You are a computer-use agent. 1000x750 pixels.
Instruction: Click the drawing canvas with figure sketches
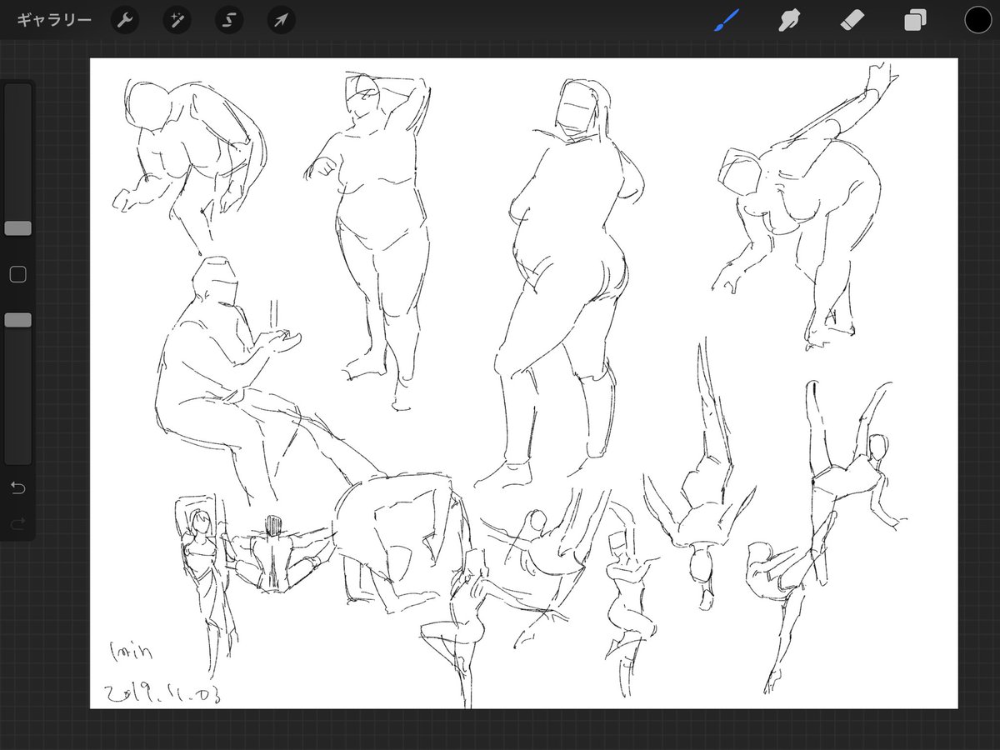coord(524,383)
